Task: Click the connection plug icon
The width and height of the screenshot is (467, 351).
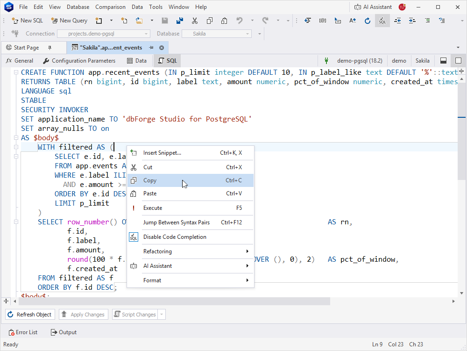Action: (15, 33)
